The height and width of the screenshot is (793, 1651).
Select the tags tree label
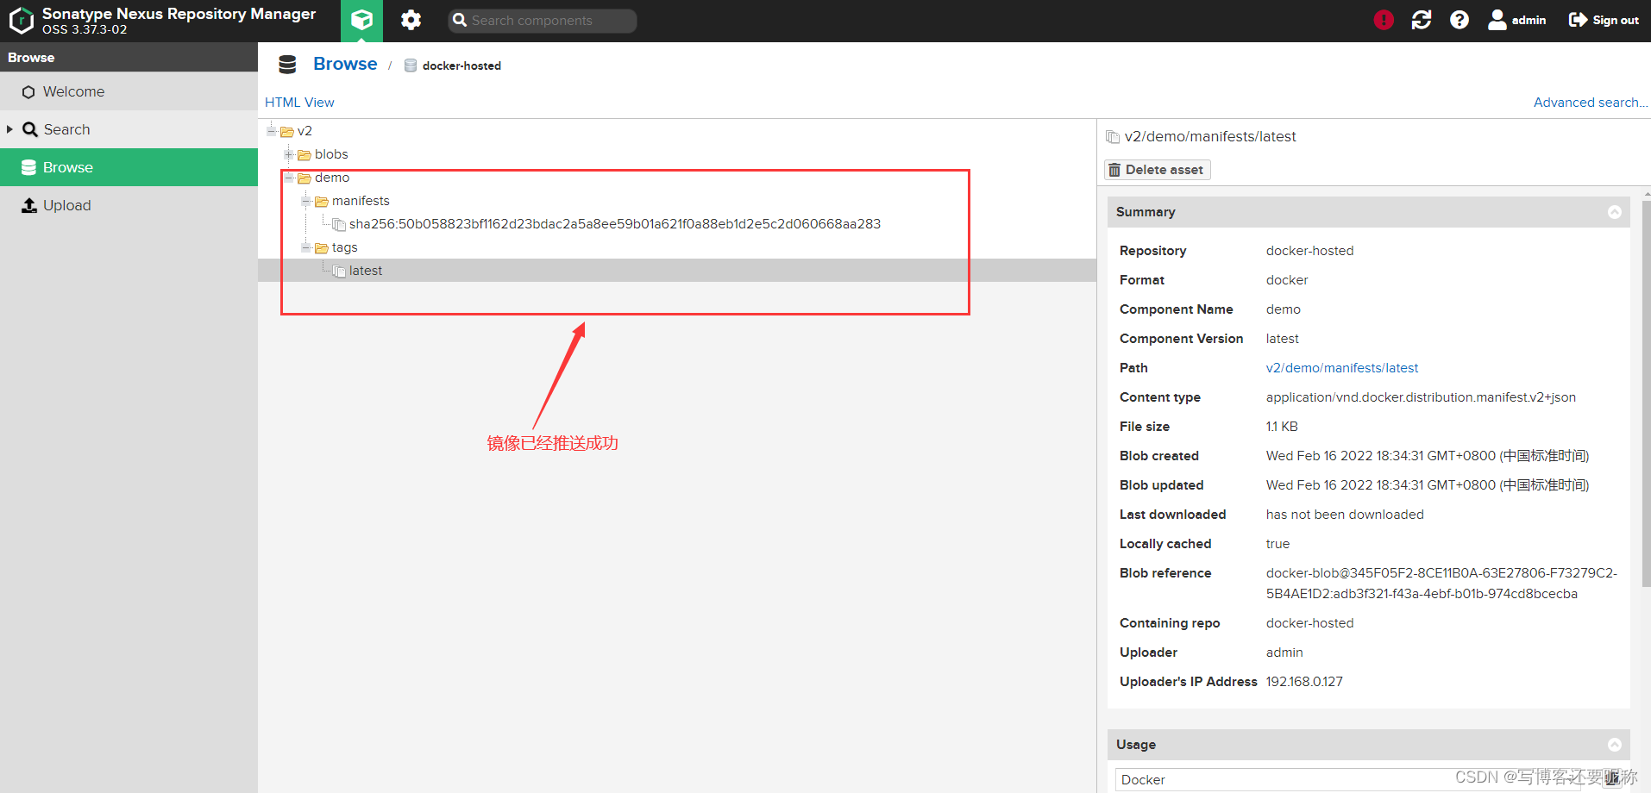pos(344,247)
